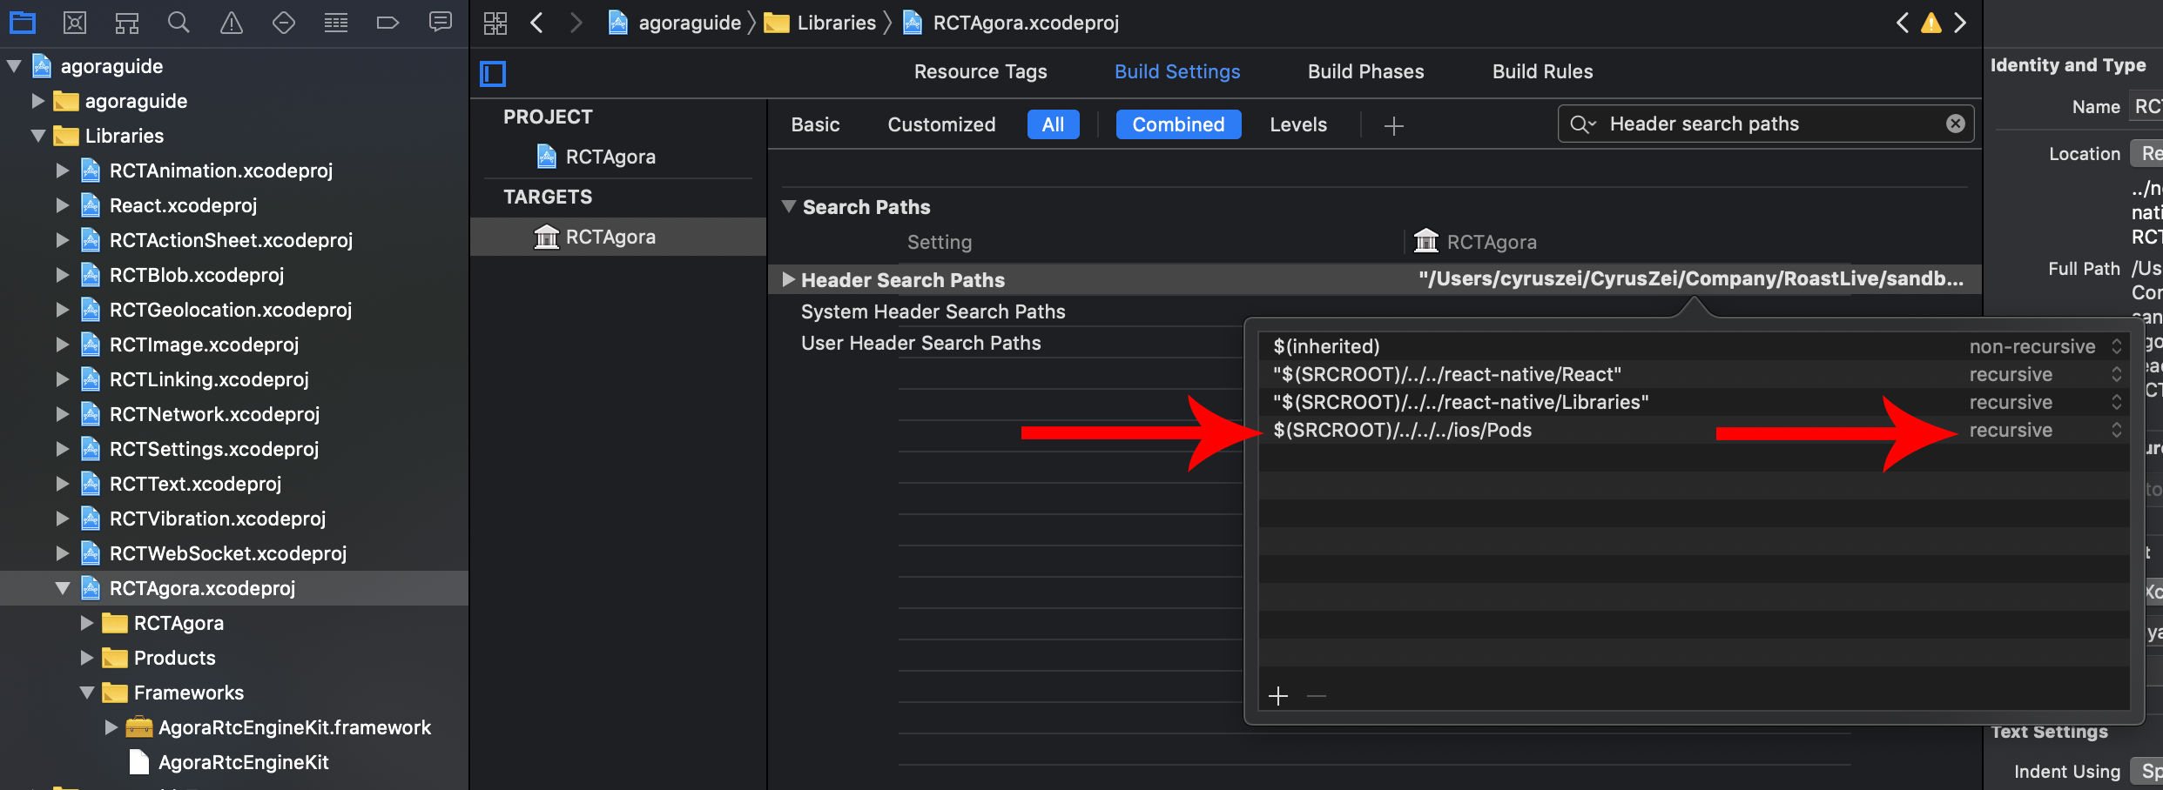The width and height of the screenshot is (2163, 790).
Task: Open the Project navigator folder icon
Action: pos(22,23)
